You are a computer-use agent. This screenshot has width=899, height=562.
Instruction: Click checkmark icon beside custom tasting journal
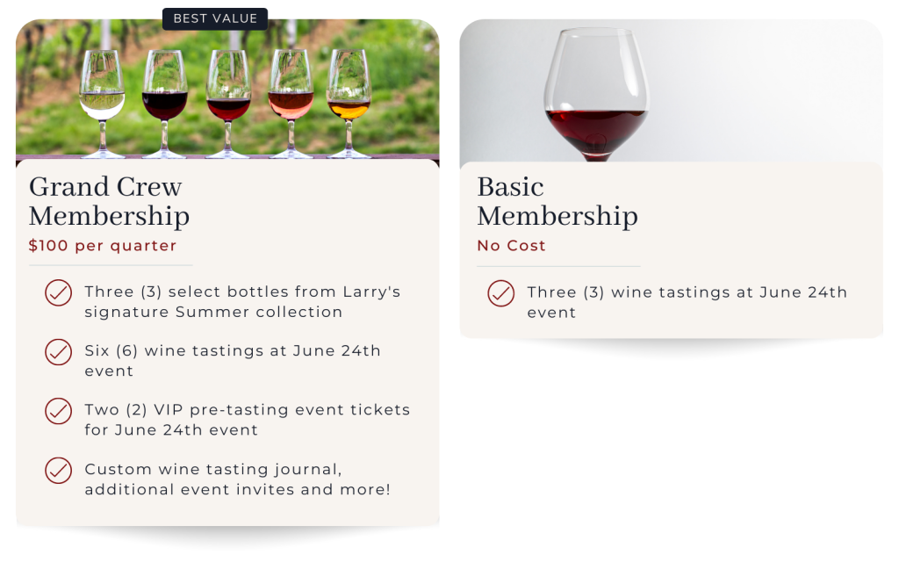coord(59,471)
